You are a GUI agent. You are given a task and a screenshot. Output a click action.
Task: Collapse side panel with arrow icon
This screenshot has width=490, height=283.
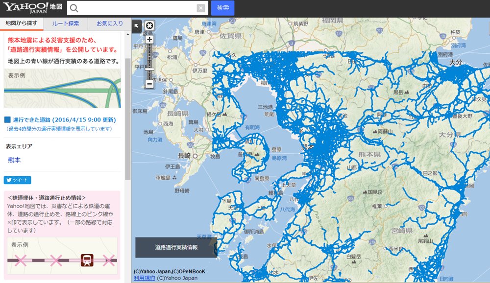click(137, 26)
